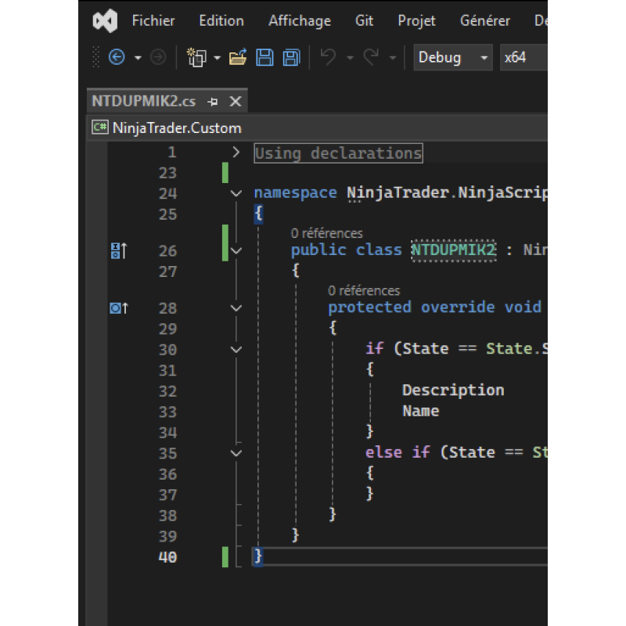
Task: Click the opening brace on line 25
Action: click(258, 214)
